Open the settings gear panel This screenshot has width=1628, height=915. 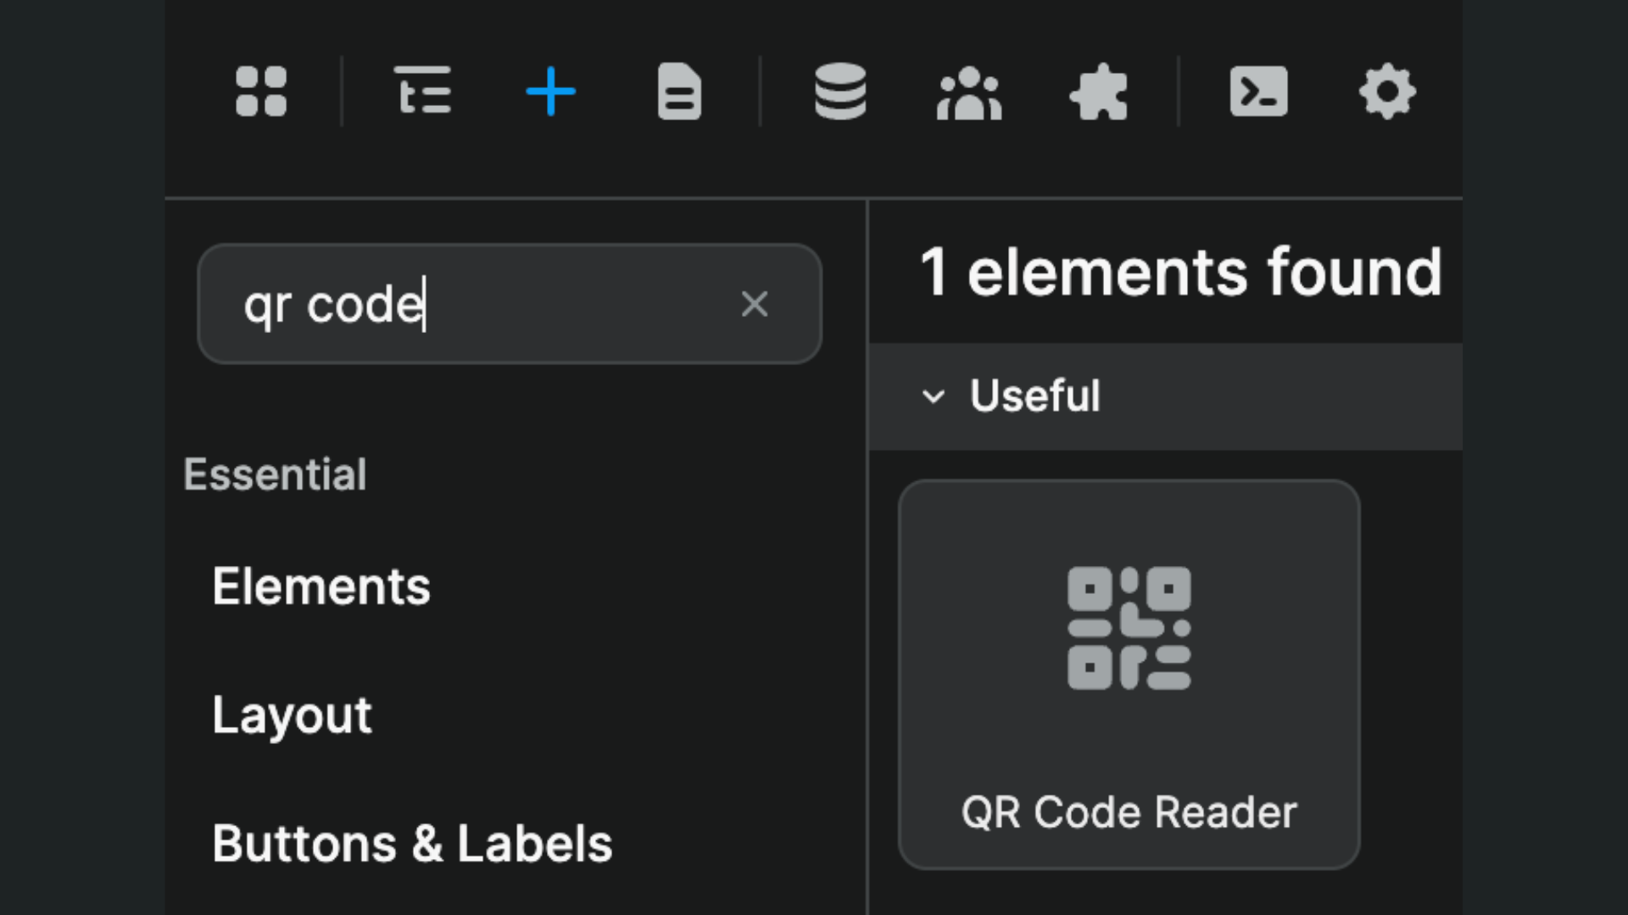pos(1387,93)
